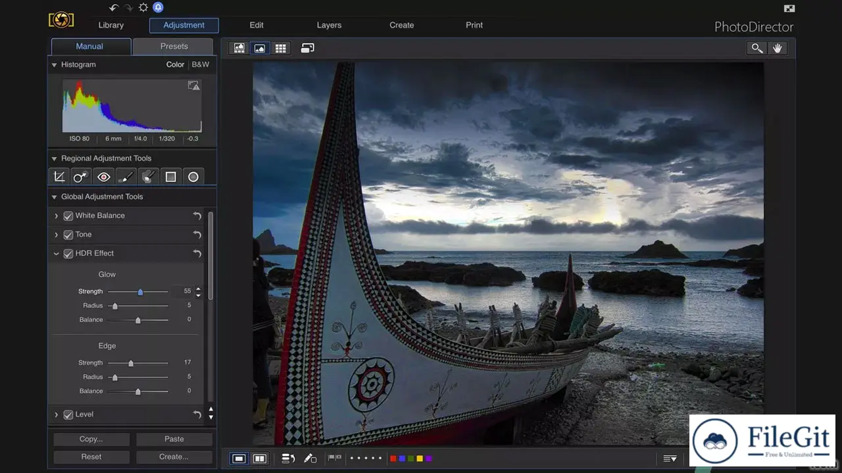Collapse the Global Adjustment Tools section
This screenshot has height=473, width=842.
(x=55, y=196)
